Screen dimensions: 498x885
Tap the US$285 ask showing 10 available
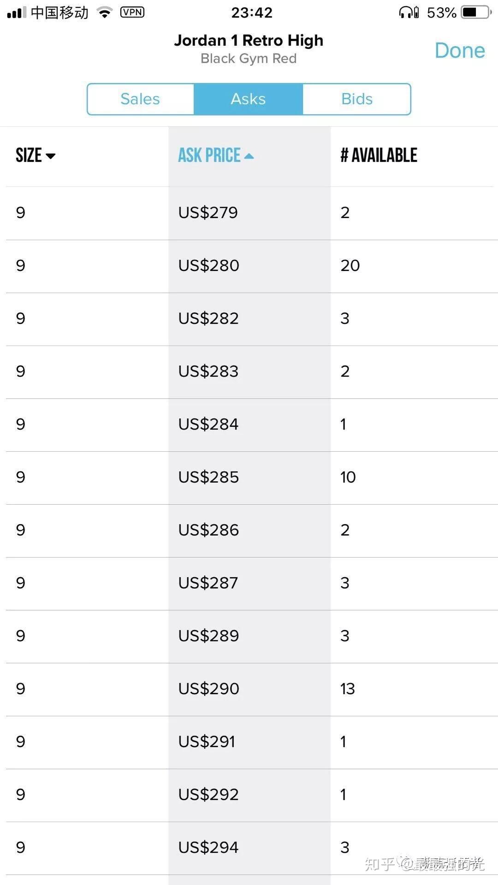coord(249,477)
